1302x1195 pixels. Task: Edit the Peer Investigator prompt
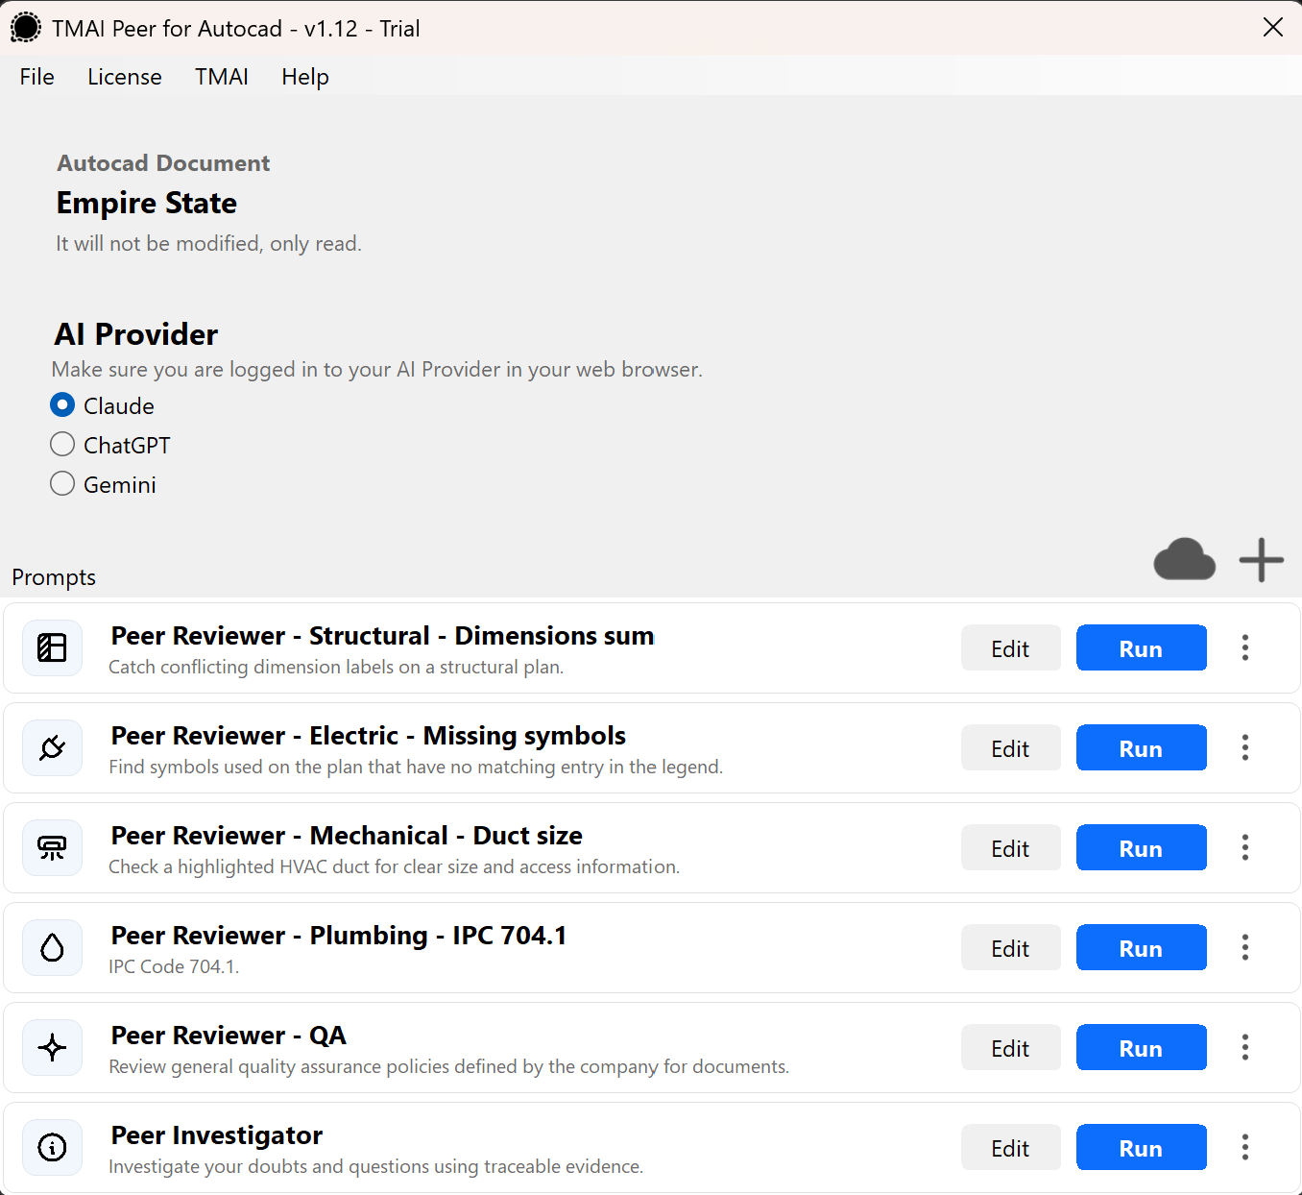pos(1010,1148)
